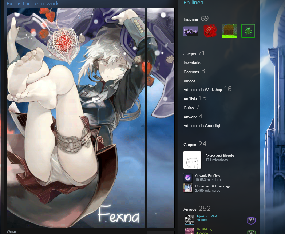This screenshot has height=234, width=285.
Task: Open the green bug badge
Action: pos(248,31)
